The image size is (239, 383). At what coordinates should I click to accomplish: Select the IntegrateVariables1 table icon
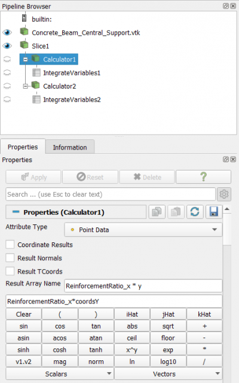tap(36, 73)
